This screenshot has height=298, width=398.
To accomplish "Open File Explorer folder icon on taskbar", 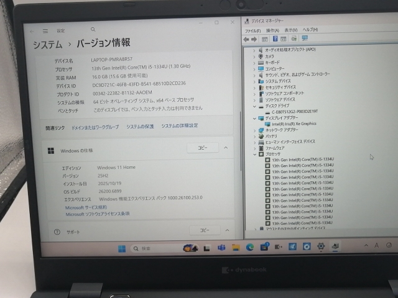I will point(236,248).
